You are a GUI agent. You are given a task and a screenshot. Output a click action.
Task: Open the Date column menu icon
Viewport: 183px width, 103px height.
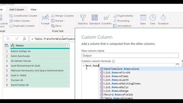coord(143,18)
